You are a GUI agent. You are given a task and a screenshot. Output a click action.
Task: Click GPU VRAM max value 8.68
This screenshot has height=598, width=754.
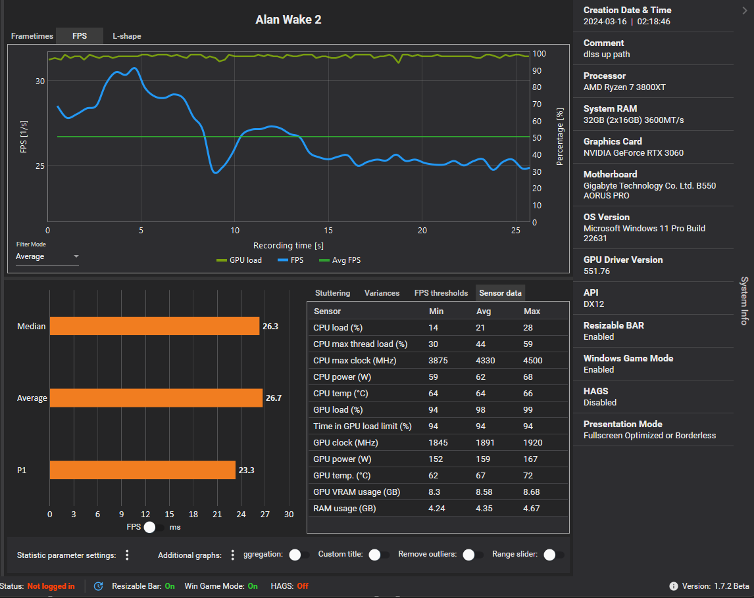(532, 492)
